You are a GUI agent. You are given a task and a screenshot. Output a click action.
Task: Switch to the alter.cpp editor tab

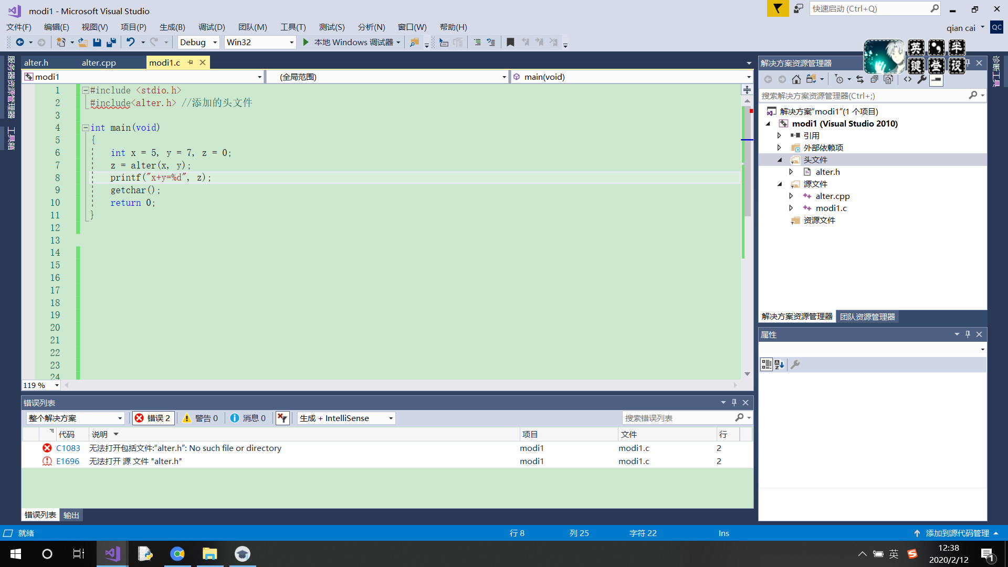pos(99,63)
